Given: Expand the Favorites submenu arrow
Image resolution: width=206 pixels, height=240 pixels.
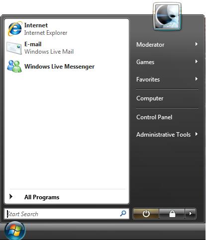Looking at the screenshot, I should click(x=197, y=79).
